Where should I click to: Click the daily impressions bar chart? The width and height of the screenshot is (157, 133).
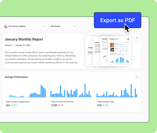pos(71,91)
